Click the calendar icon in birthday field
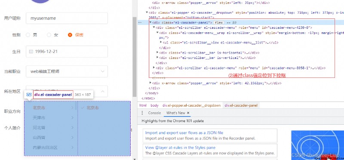Viewport: 344px width, 160px height. click(31, 52)
